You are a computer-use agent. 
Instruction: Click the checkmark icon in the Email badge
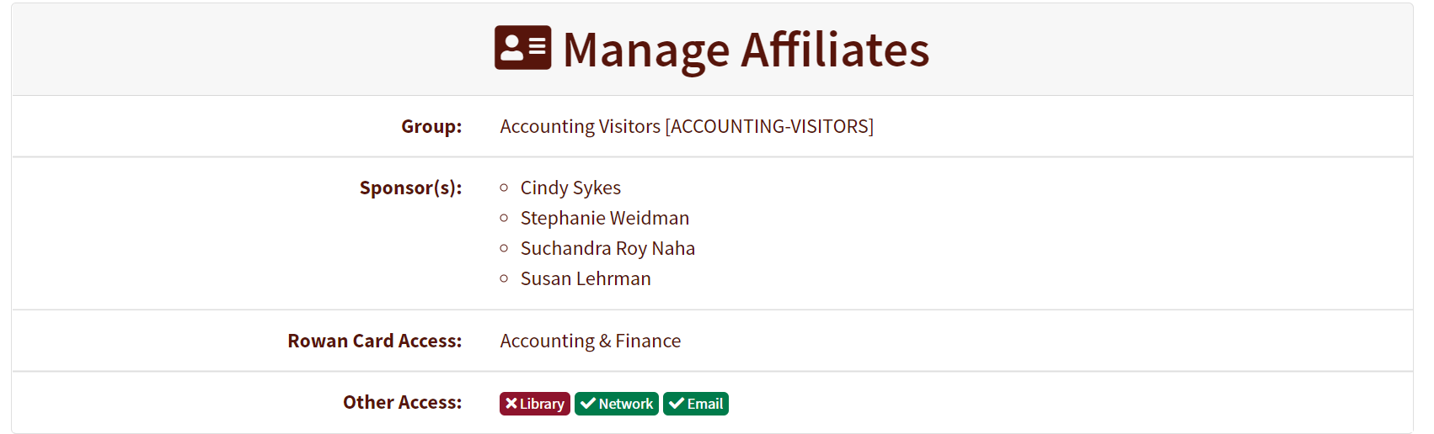point(676,404)
